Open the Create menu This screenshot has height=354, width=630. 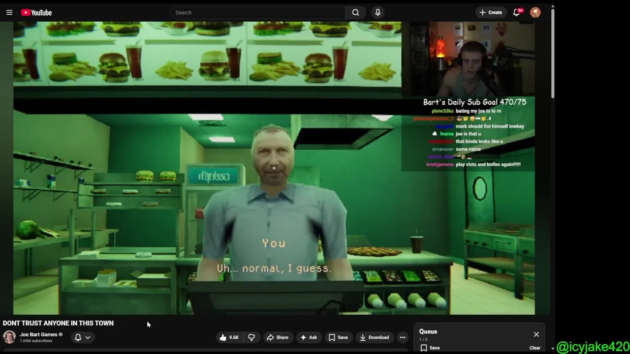click(491, 12)
